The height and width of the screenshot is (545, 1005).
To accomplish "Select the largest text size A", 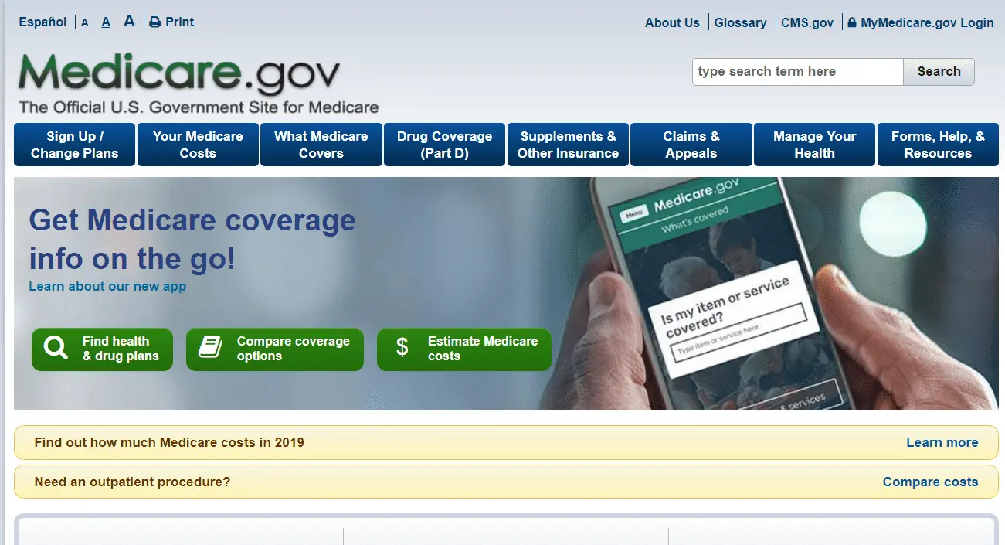I will click(x=129, y=21).
